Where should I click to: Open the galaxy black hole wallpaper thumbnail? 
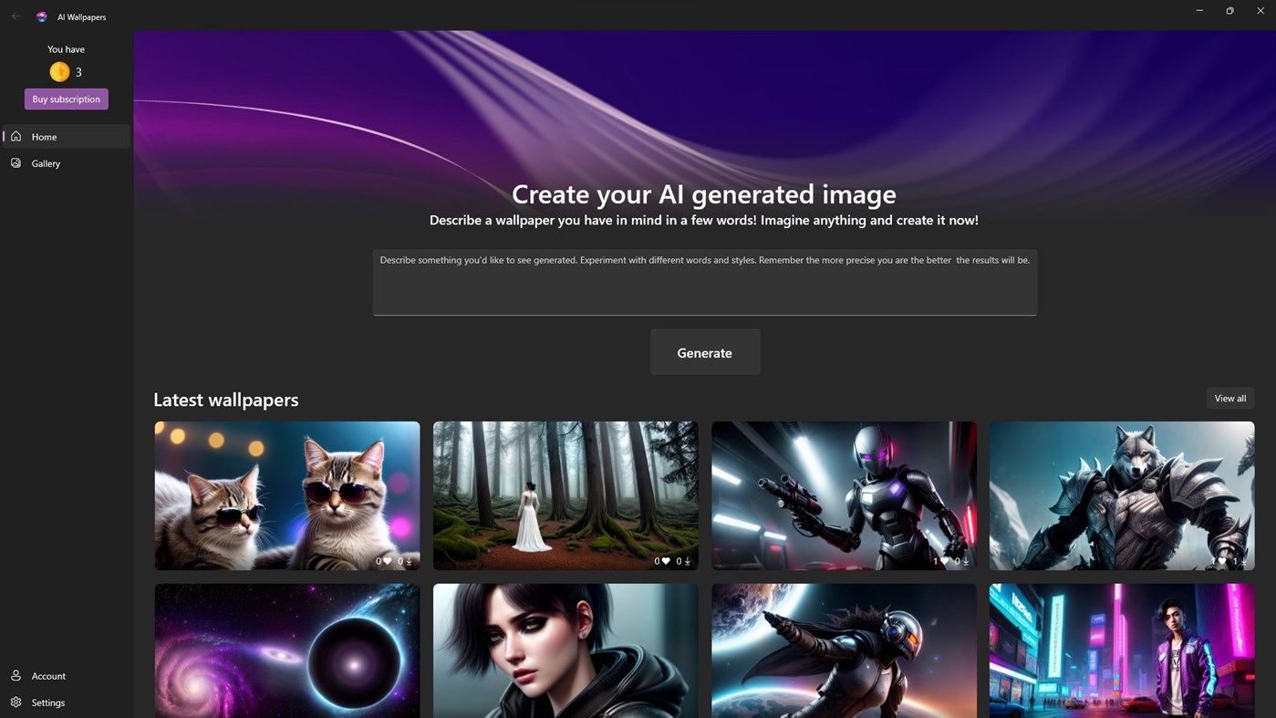pyautogui.click(x=286, y=650)
